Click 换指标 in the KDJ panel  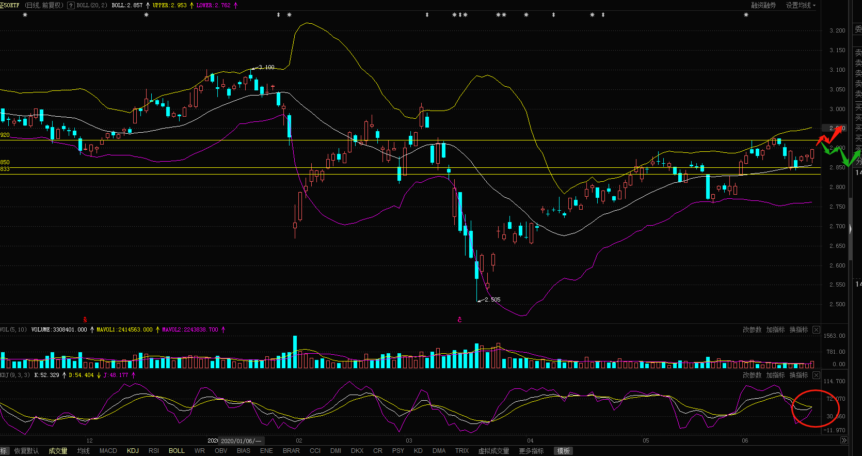(x=799, y=375)
